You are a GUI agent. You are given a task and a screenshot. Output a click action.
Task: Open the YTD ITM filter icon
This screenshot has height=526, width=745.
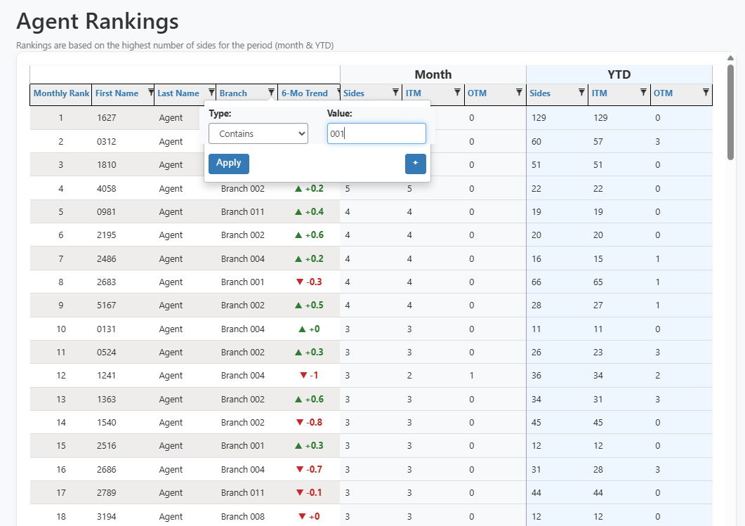pyautogui.click(x=643, y=92)
